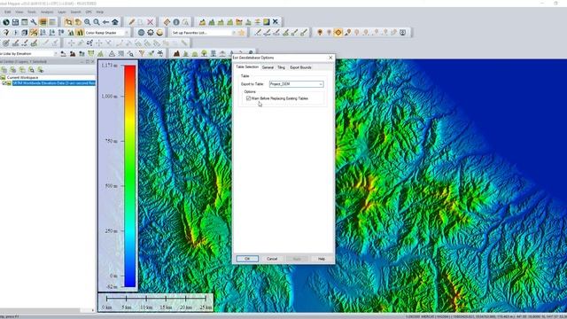The width and height of the screenshot is (567, 319).
Task: Click the brown terrain profile icon
Action: tap(176, 53)
